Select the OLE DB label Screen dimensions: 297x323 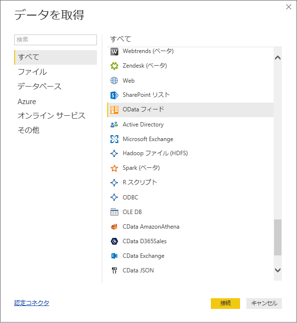[x=132, y=212]
